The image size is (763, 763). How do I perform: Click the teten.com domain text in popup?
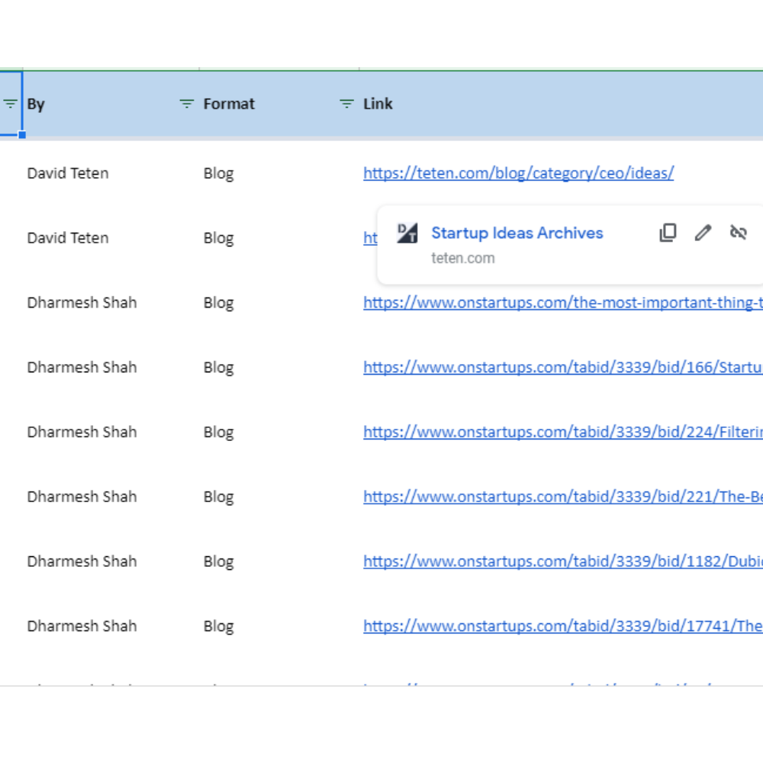(463, 259)
